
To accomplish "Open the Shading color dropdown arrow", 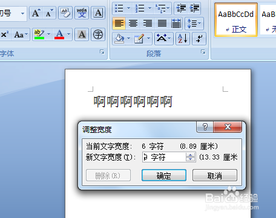I will click(x=129, y=39).
